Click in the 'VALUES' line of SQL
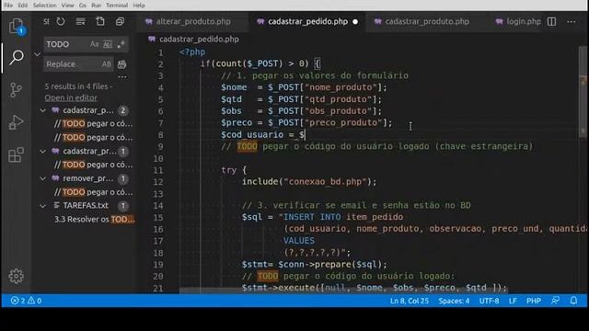Screen dimensions: 589x331 (298, 241)
